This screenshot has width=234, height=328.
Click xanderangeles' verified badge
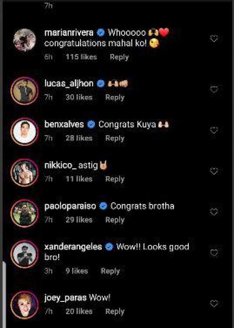(x=109, y=247)
